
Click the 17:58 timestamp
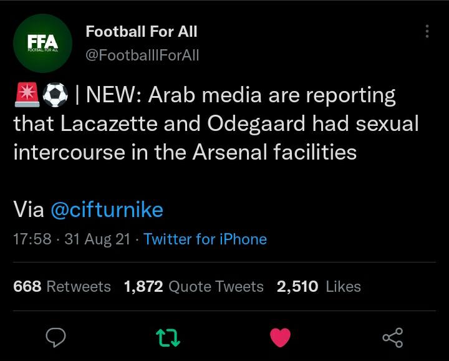point(32,239)
